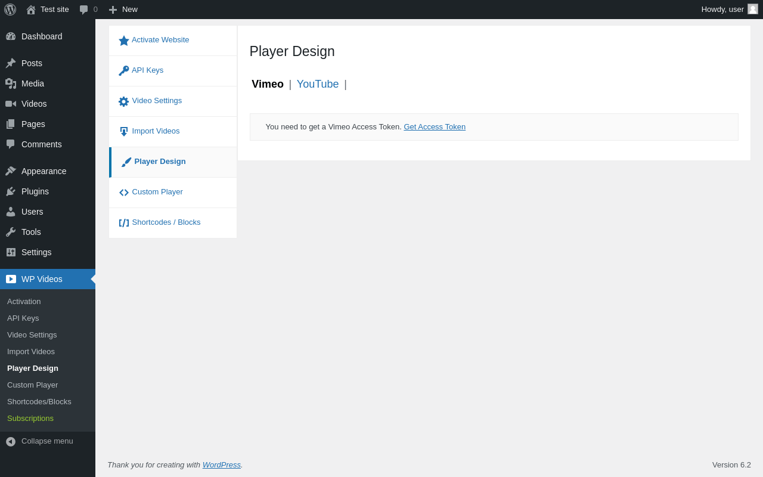763x477 pixels.
Task: Click the Appearance paintbrush icon
Action: 11,171
